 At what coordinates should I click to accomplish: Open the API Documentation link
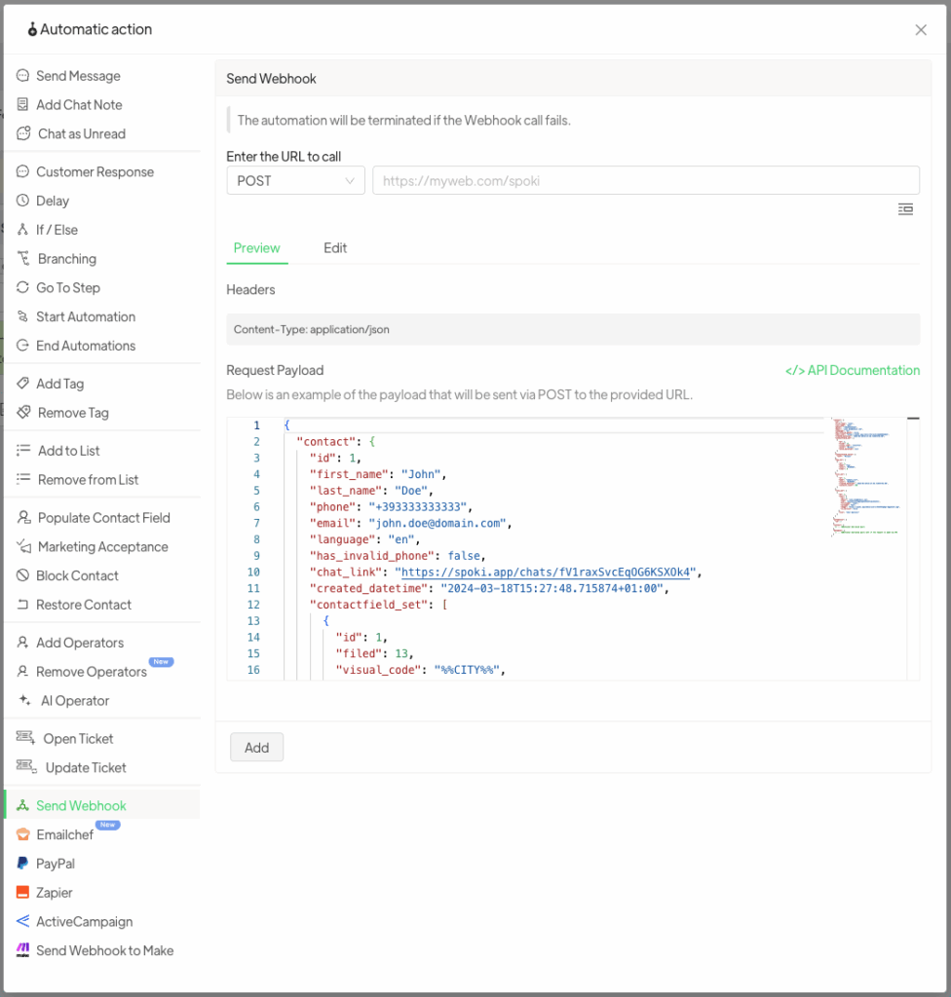click(x=853, y=370)
